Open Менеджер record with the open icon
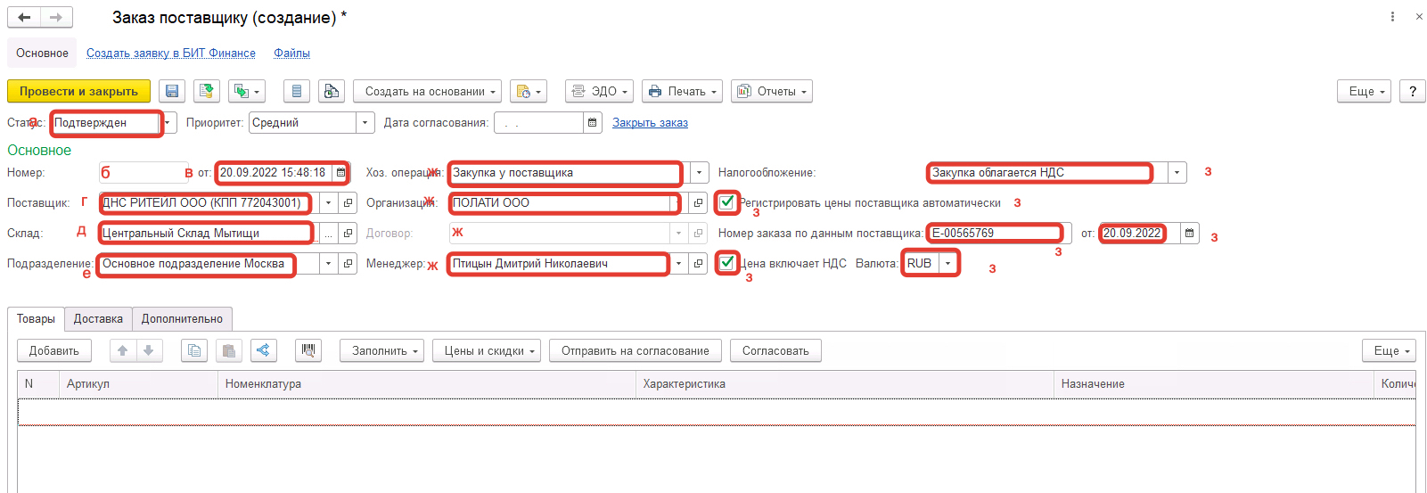This screenshot has width=1427, height=493. point(698,264)
